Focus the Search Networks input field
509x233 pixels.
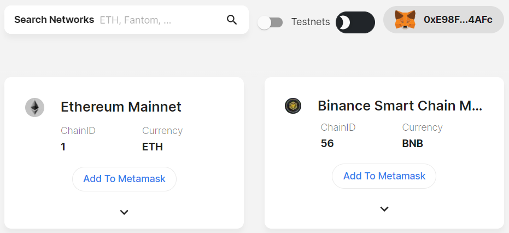[159, 20]
